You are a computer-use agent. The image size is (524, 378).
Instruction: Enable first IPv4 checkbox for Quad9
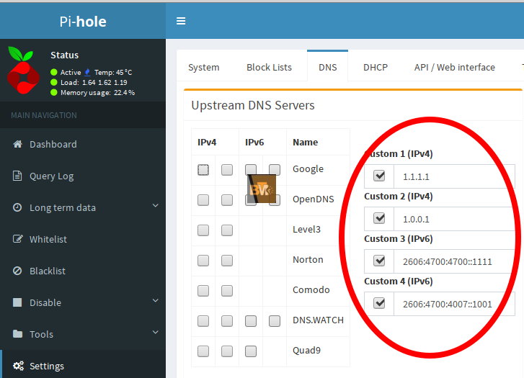coord(203,351)
